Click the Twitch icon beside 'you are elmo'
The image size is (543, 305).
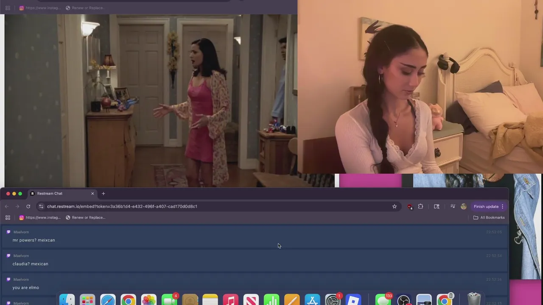tap(8, 280)
